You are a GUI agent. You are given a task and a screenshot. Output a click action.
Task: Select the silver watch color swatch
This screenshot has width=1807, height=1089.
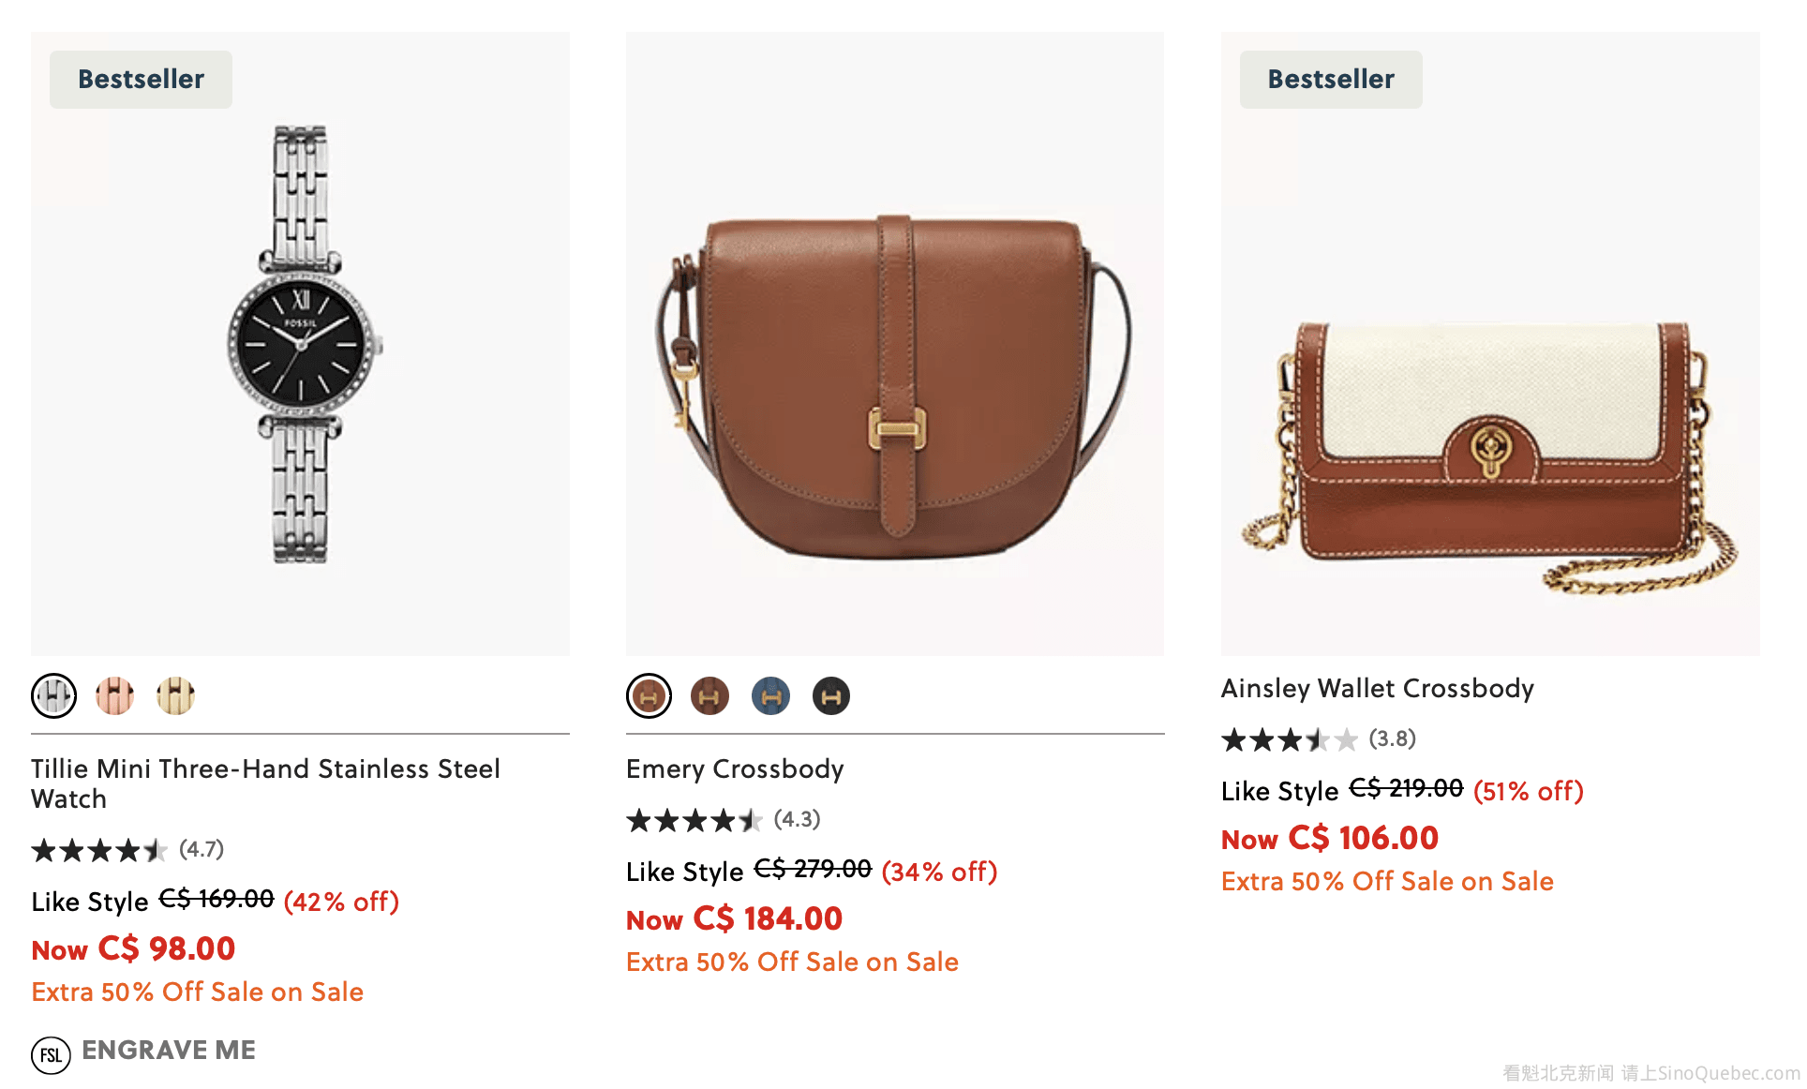click(x=54, y=695)
